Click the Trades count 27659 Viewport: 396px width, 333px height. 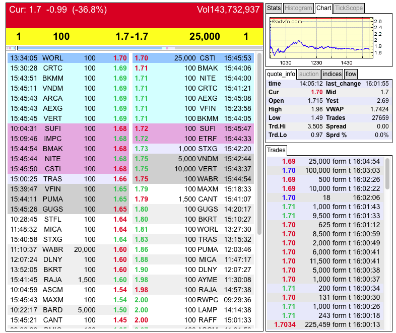click(x=380, y=118)
